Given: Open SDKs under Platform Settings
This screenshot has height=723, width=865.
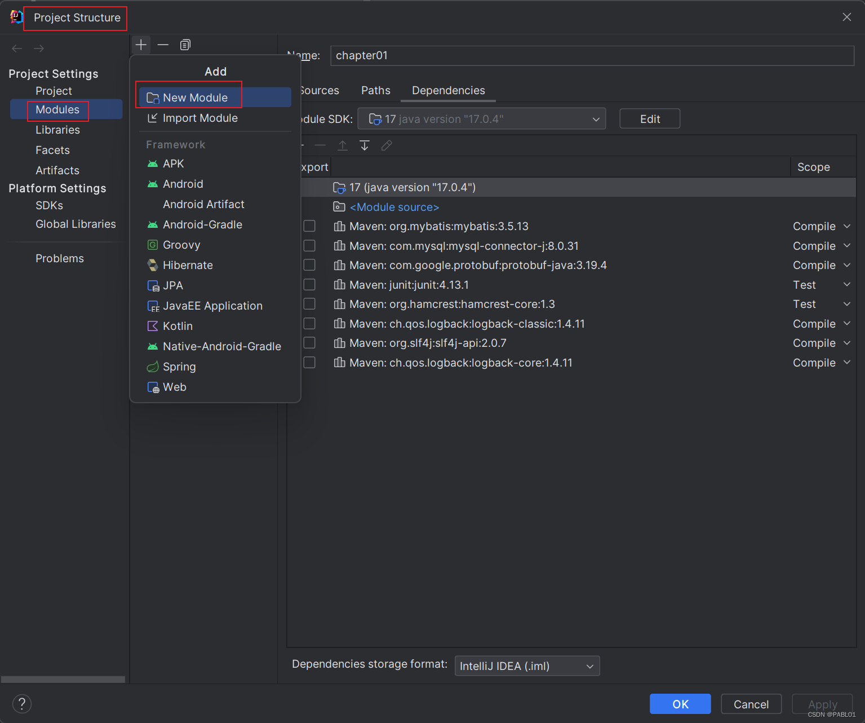Looking at the screenshot, I should click(50, 205).
